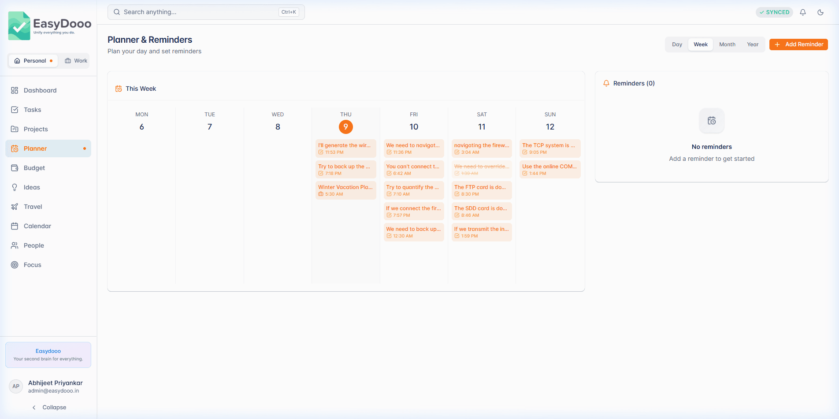The image size is (839, 419).
Task: Switch to the Personal workspace
Action: coord(33,61)
